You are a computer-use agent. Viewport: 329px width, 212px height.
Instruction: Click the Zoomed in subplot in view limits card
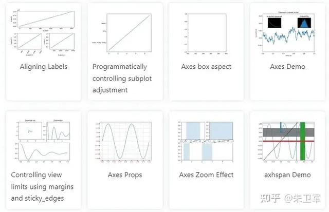[x=58, y=130]
